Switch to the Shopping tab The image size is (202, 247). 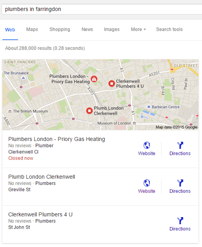click(x=60, y=29)
